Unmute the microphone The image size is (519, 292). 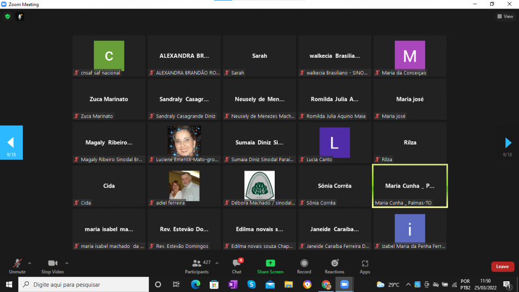pyautogui.click(x=17, y=266)
